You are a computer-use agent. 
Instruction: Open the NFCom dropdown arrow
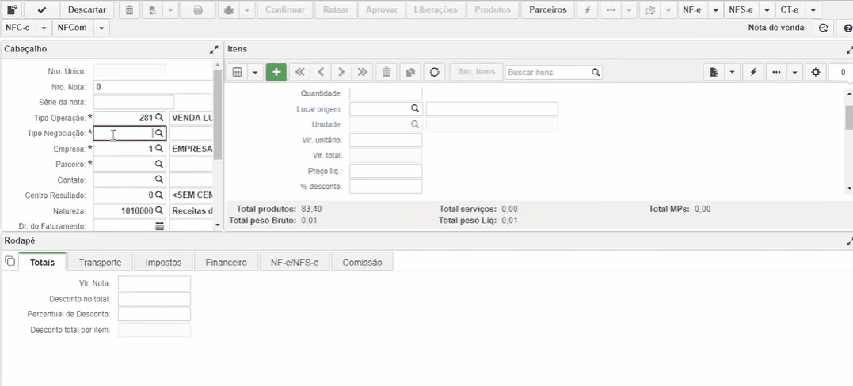coord(101,28)
